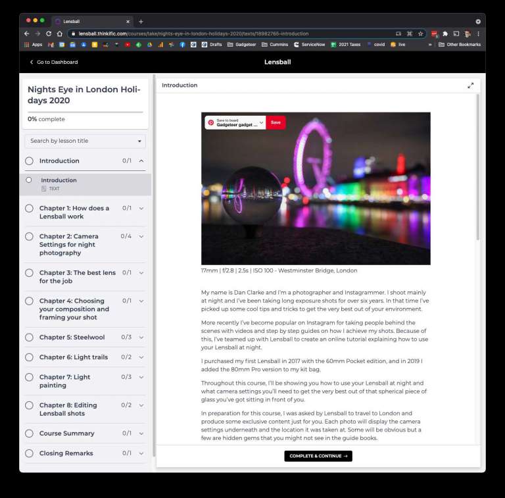Screen dimensions: 505x498
Task: Select the Lensball browser tab
Action: (90, 21)
